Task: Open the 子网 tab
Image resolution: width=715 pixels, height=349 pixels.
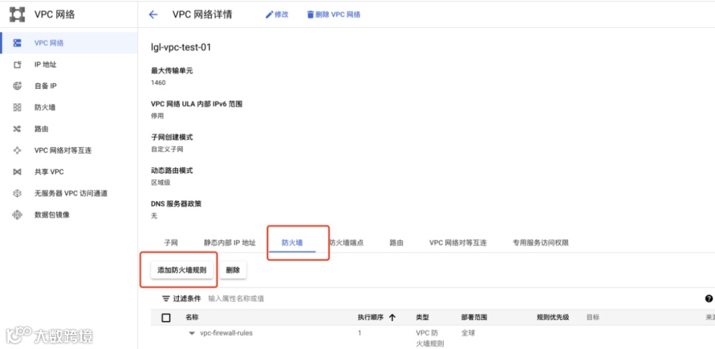Action: 171,243
